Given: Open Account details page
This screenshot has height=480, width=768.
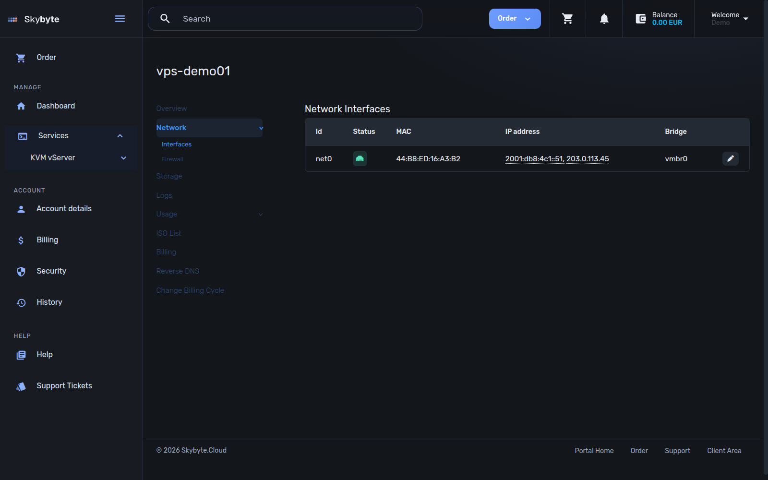Looking at the screenshot, I should tap(64, 209).
